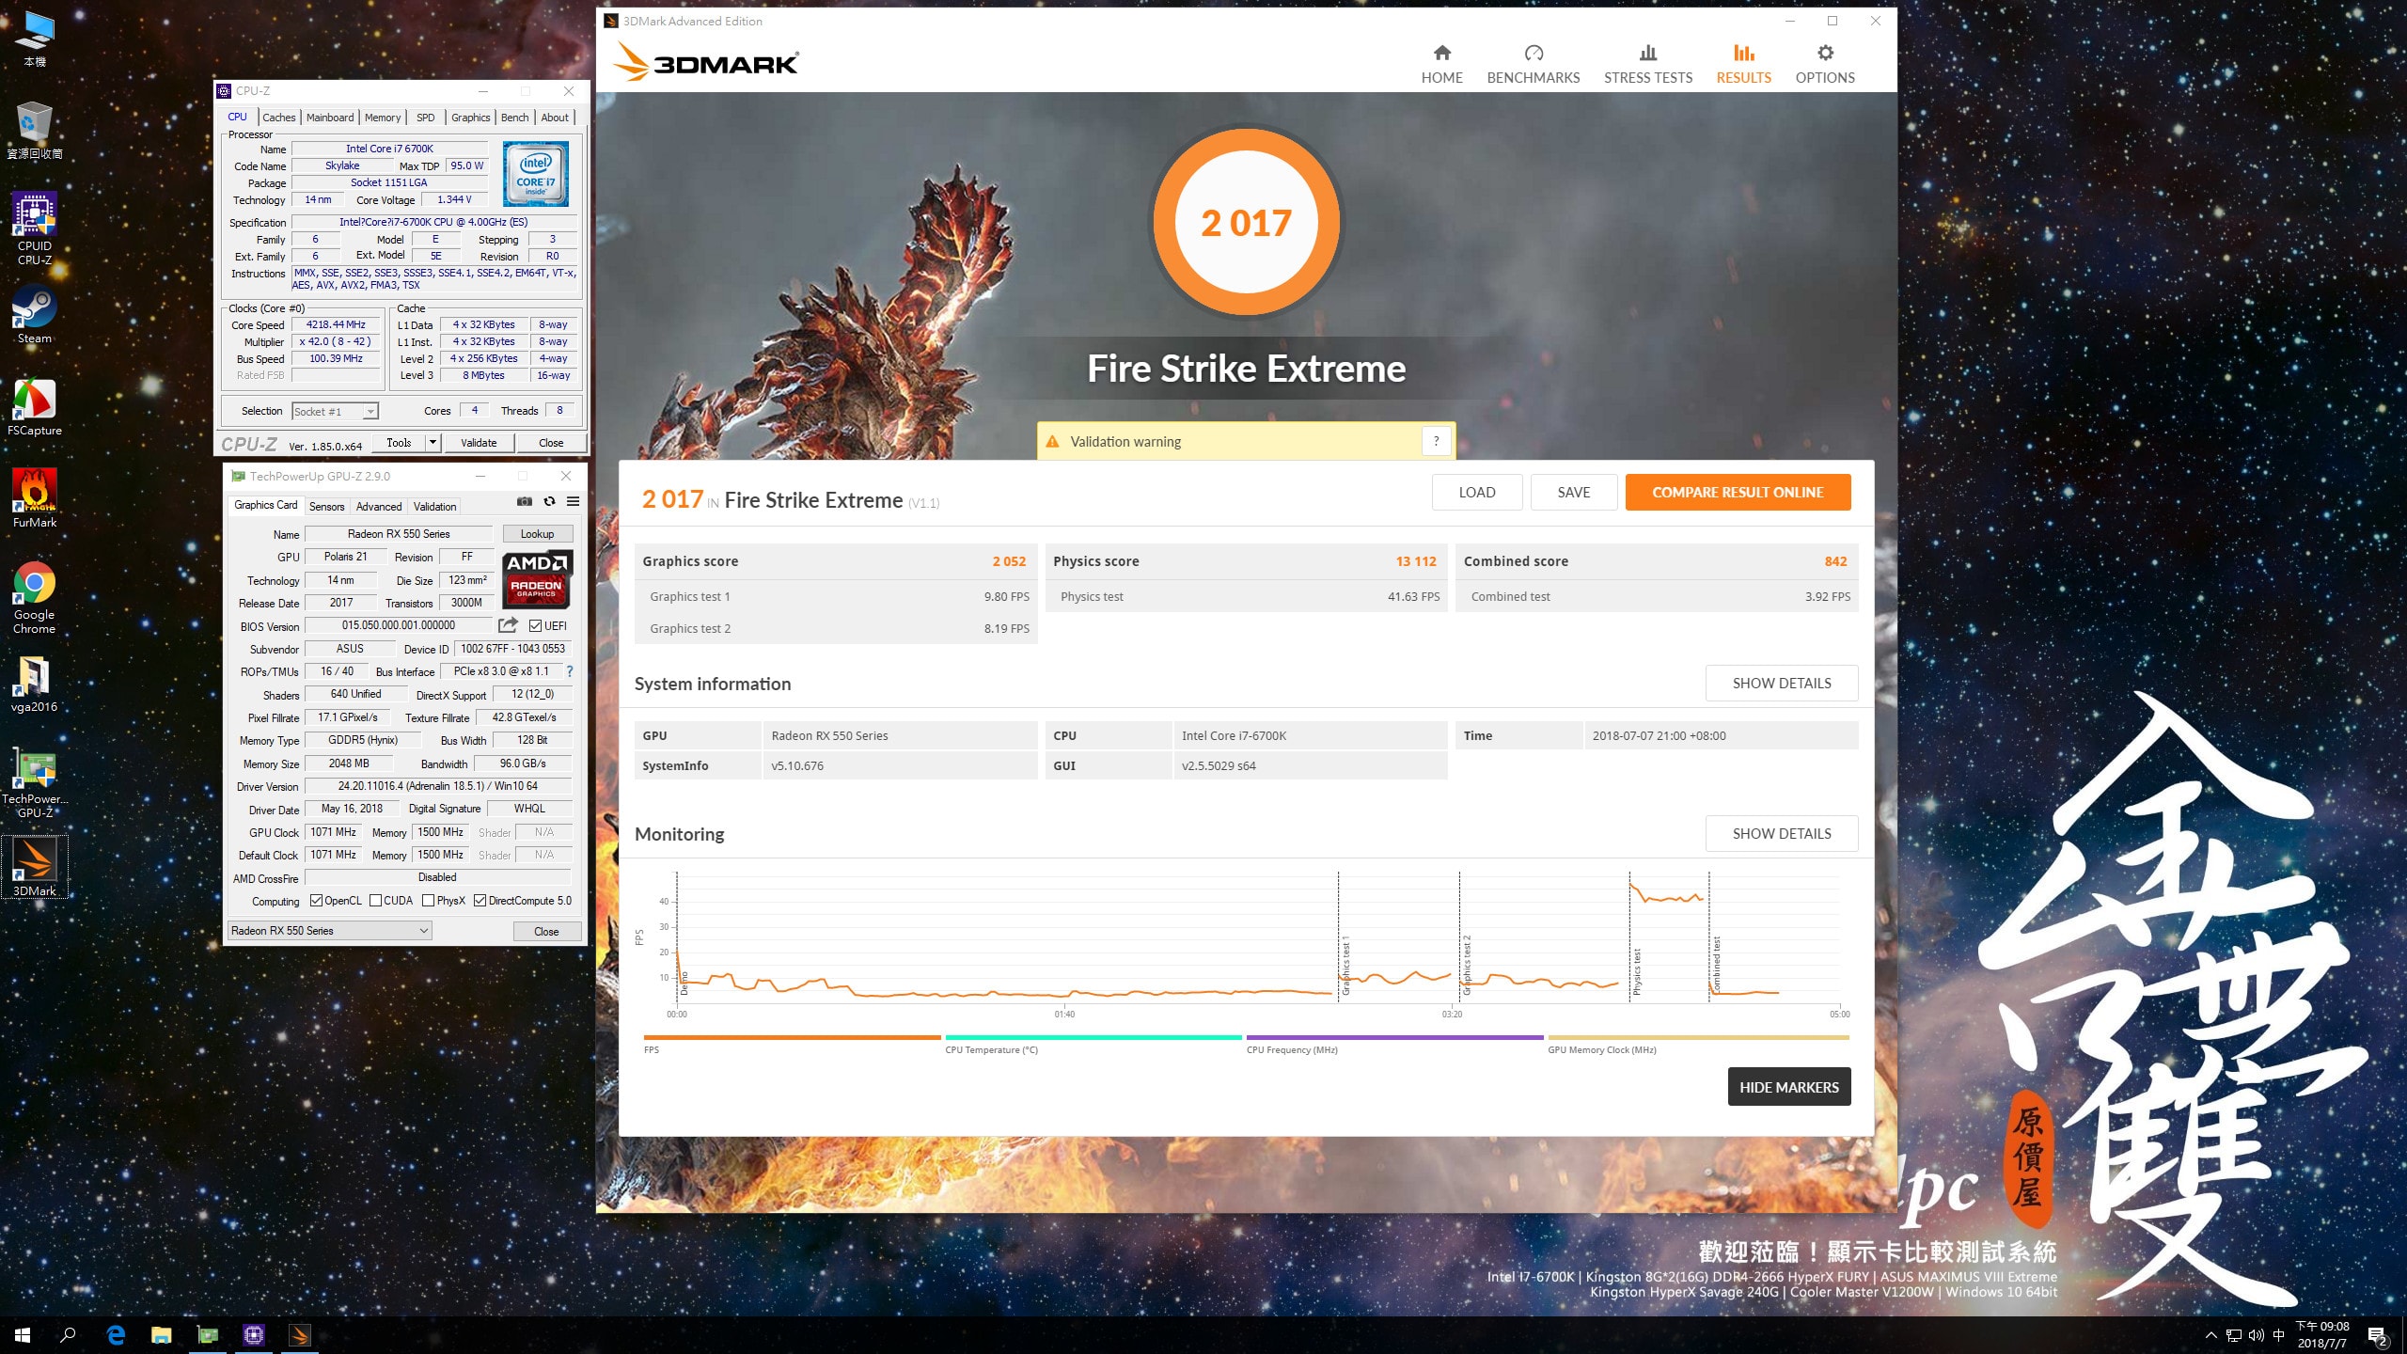The height and width of the screenshot is (1354, 2407).
Task: Toggle the UEFI checkbox in GPU-Z
Action: pyautogui.click(x=535, y=626)
